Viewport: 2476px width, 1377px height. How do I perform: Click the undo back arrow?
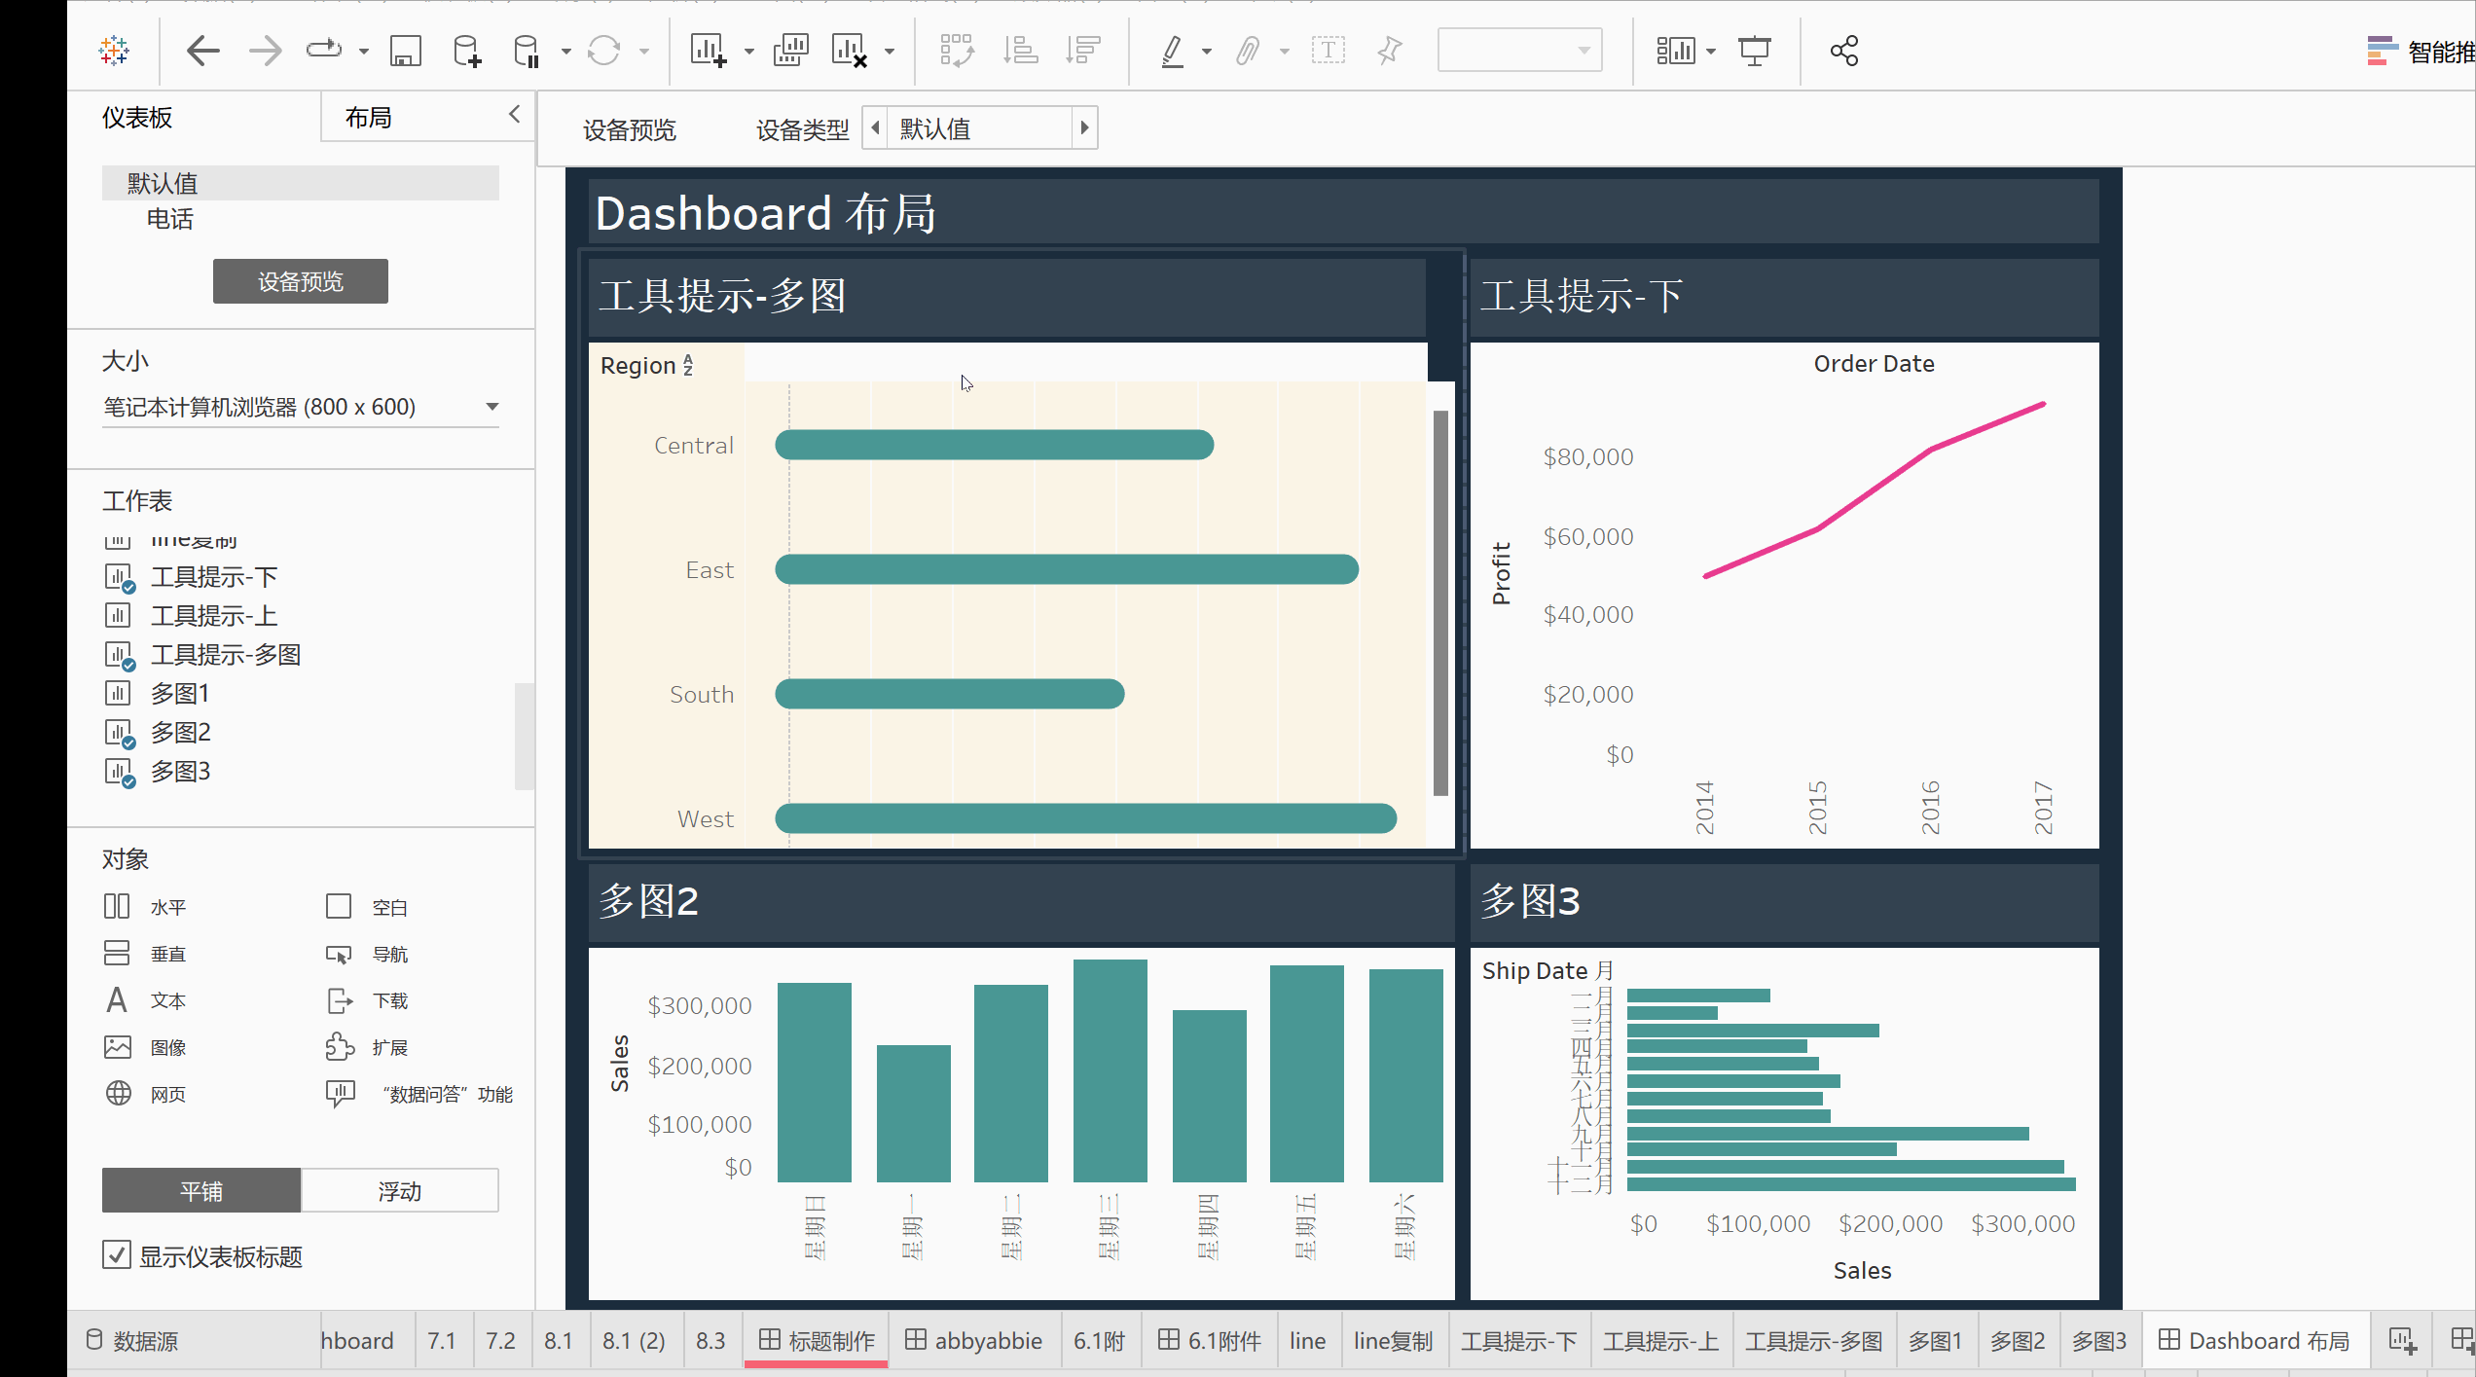pyautogui.click(x=202, y=51)
